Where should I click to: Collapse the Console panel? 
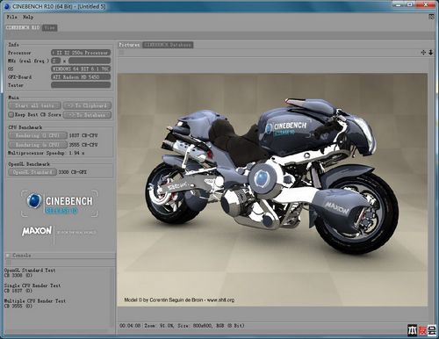pyautogui.click(x=8, y=256)
